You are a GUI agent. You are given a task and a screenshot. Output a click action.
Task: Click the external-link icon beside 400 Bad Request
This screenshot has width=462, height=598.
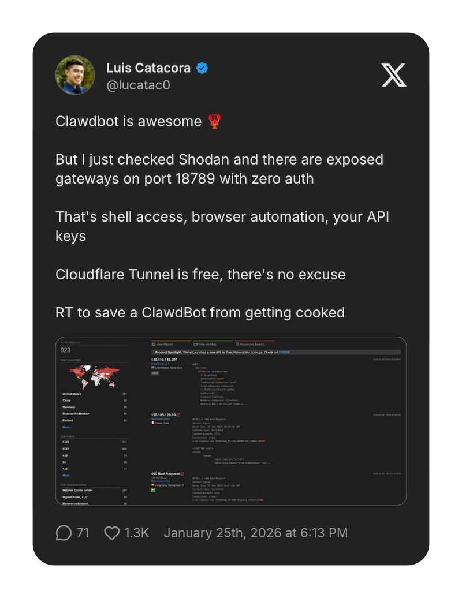pos(182,473)
